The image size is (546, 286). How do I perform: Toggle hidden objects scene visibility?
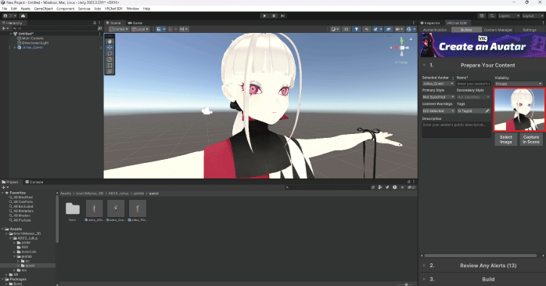pyautogui.click(x=389, y=29)
